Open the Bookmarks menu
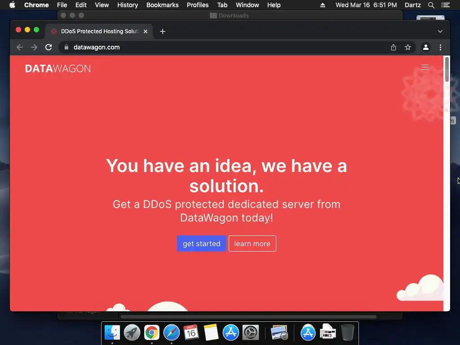Screen dimensions: 460x345 tap(163, 5)
